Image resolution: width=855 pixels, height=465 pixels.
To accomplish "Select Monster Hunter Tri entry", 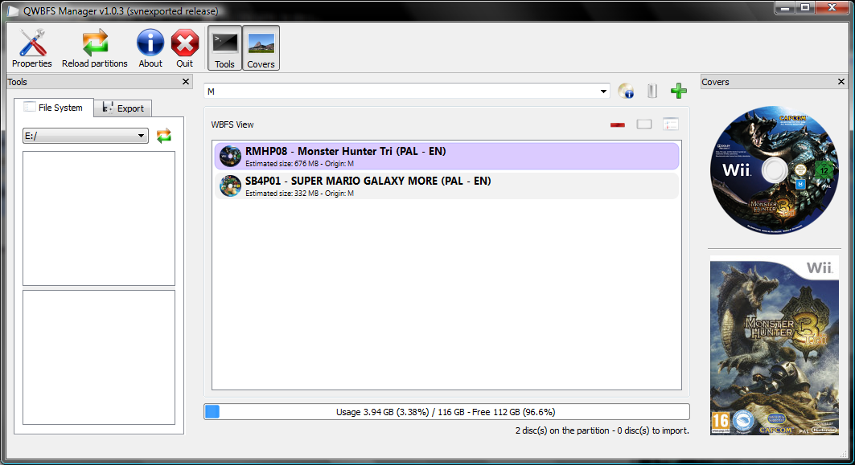I will pos(446,157).
